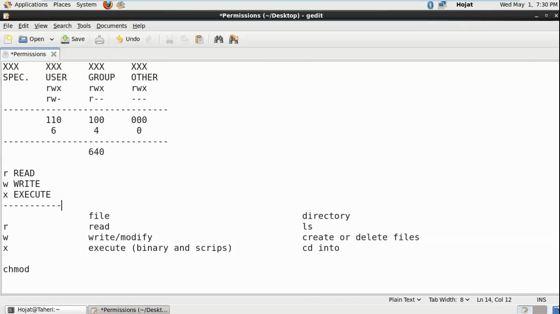
Task: Click the Open file button
Action: pos(32,39)
